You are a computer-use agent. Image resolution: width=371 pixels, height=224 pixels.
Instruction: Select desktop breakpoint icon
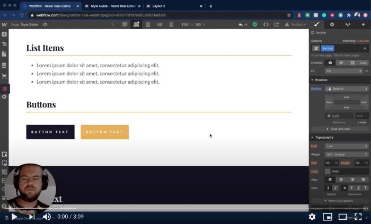point(125,24)
